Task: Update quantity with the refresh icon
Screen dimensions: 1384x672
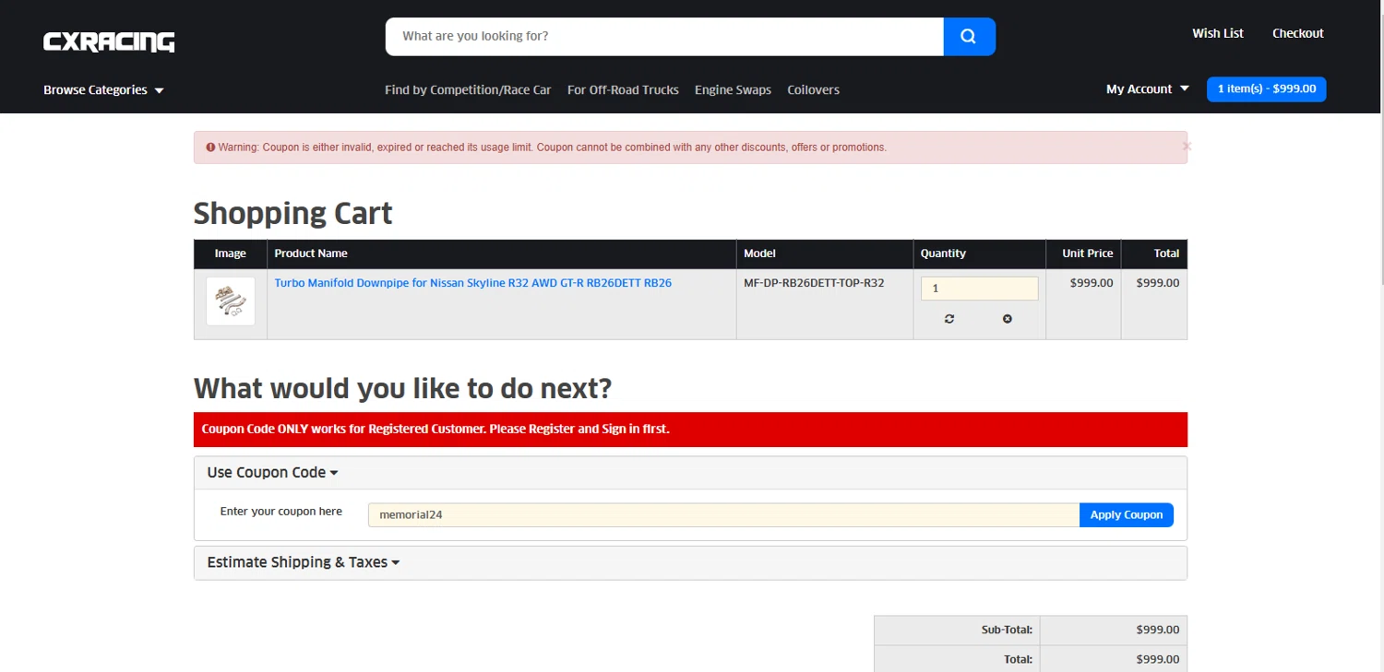Action: pyautogui.click(x=949, y=319)
